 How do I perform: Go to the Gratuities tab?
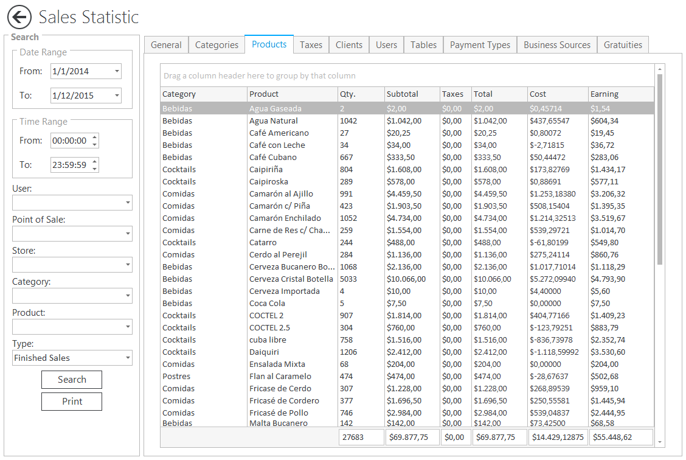[623, 45]
